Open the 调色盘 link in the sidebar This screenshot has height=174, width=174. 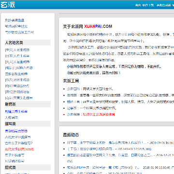14,20
